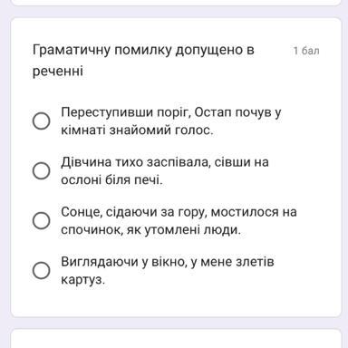The image size is (348, 348).
Task: Pick the radio option for 'Виглядаючи у вікно'
Action: (x=42, y=270)
